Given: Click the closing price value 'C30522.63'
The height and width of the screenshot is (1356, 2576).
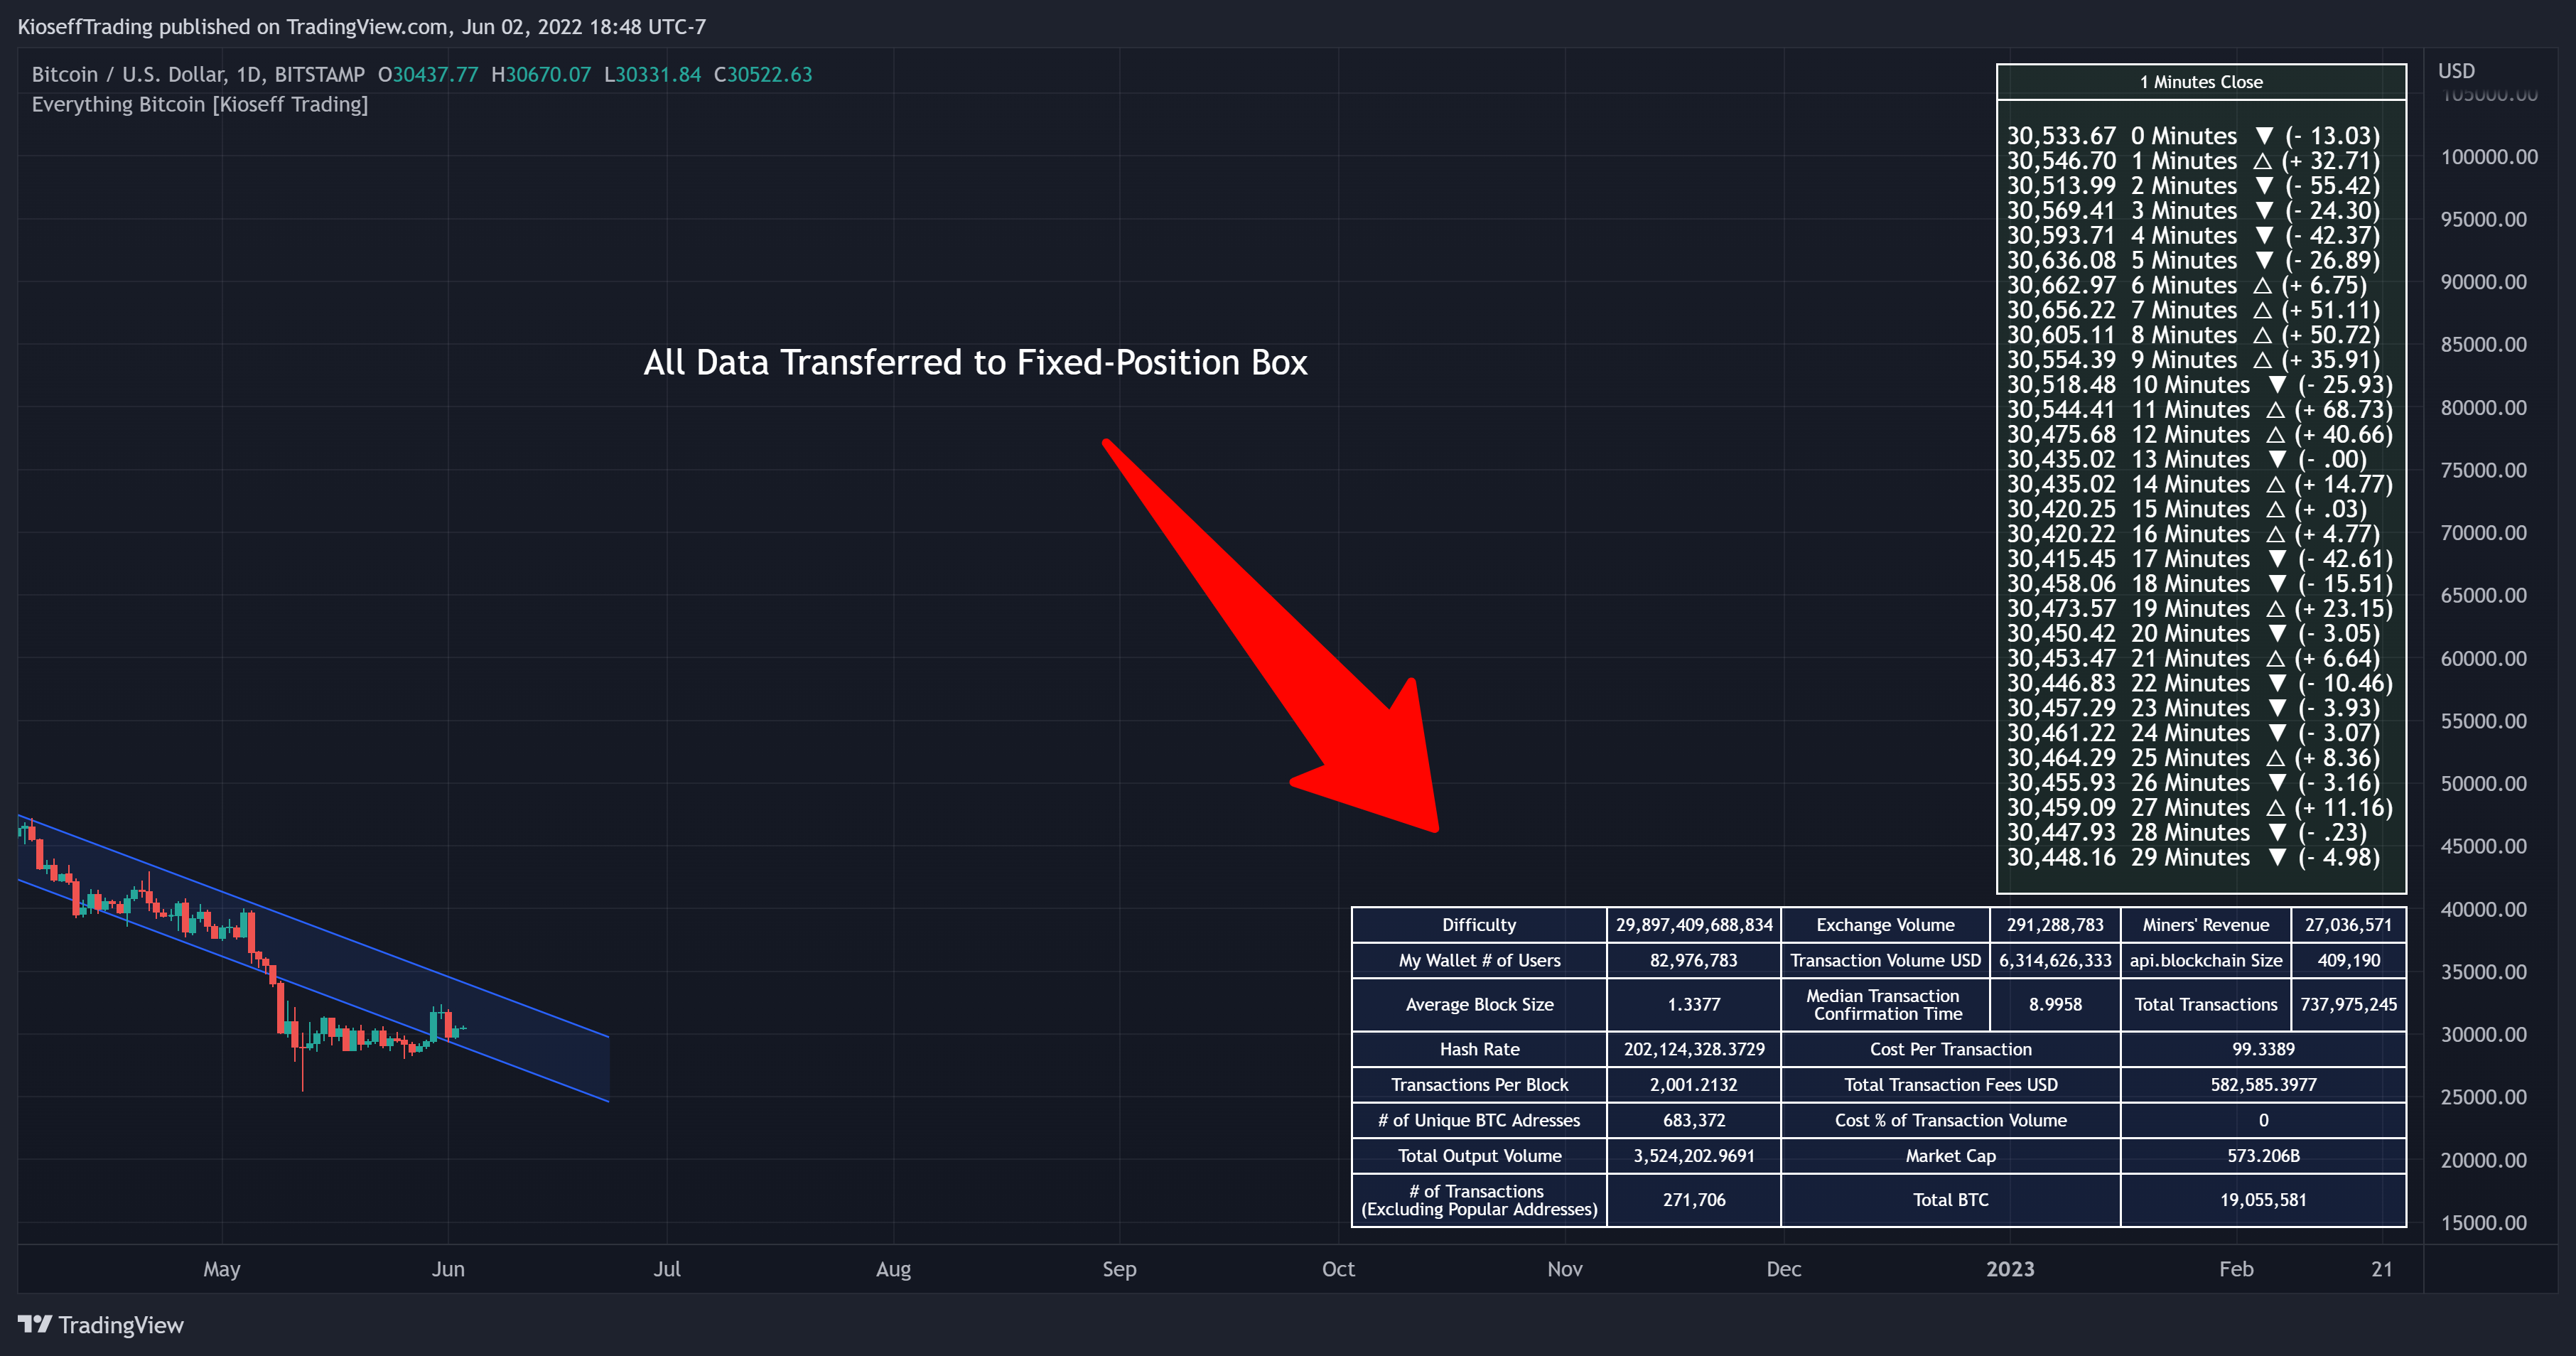Looking at the screenshot, I should coord(763,74).
